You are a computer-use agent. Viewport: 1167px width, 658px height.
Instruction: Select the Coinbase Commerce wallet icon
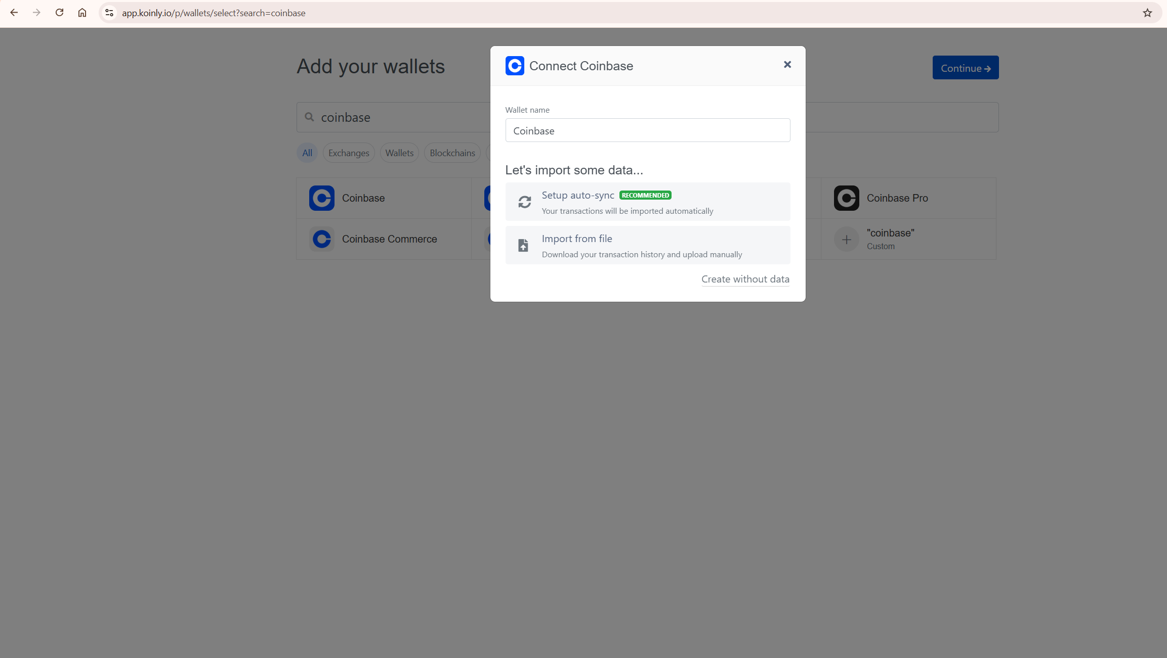322,239
